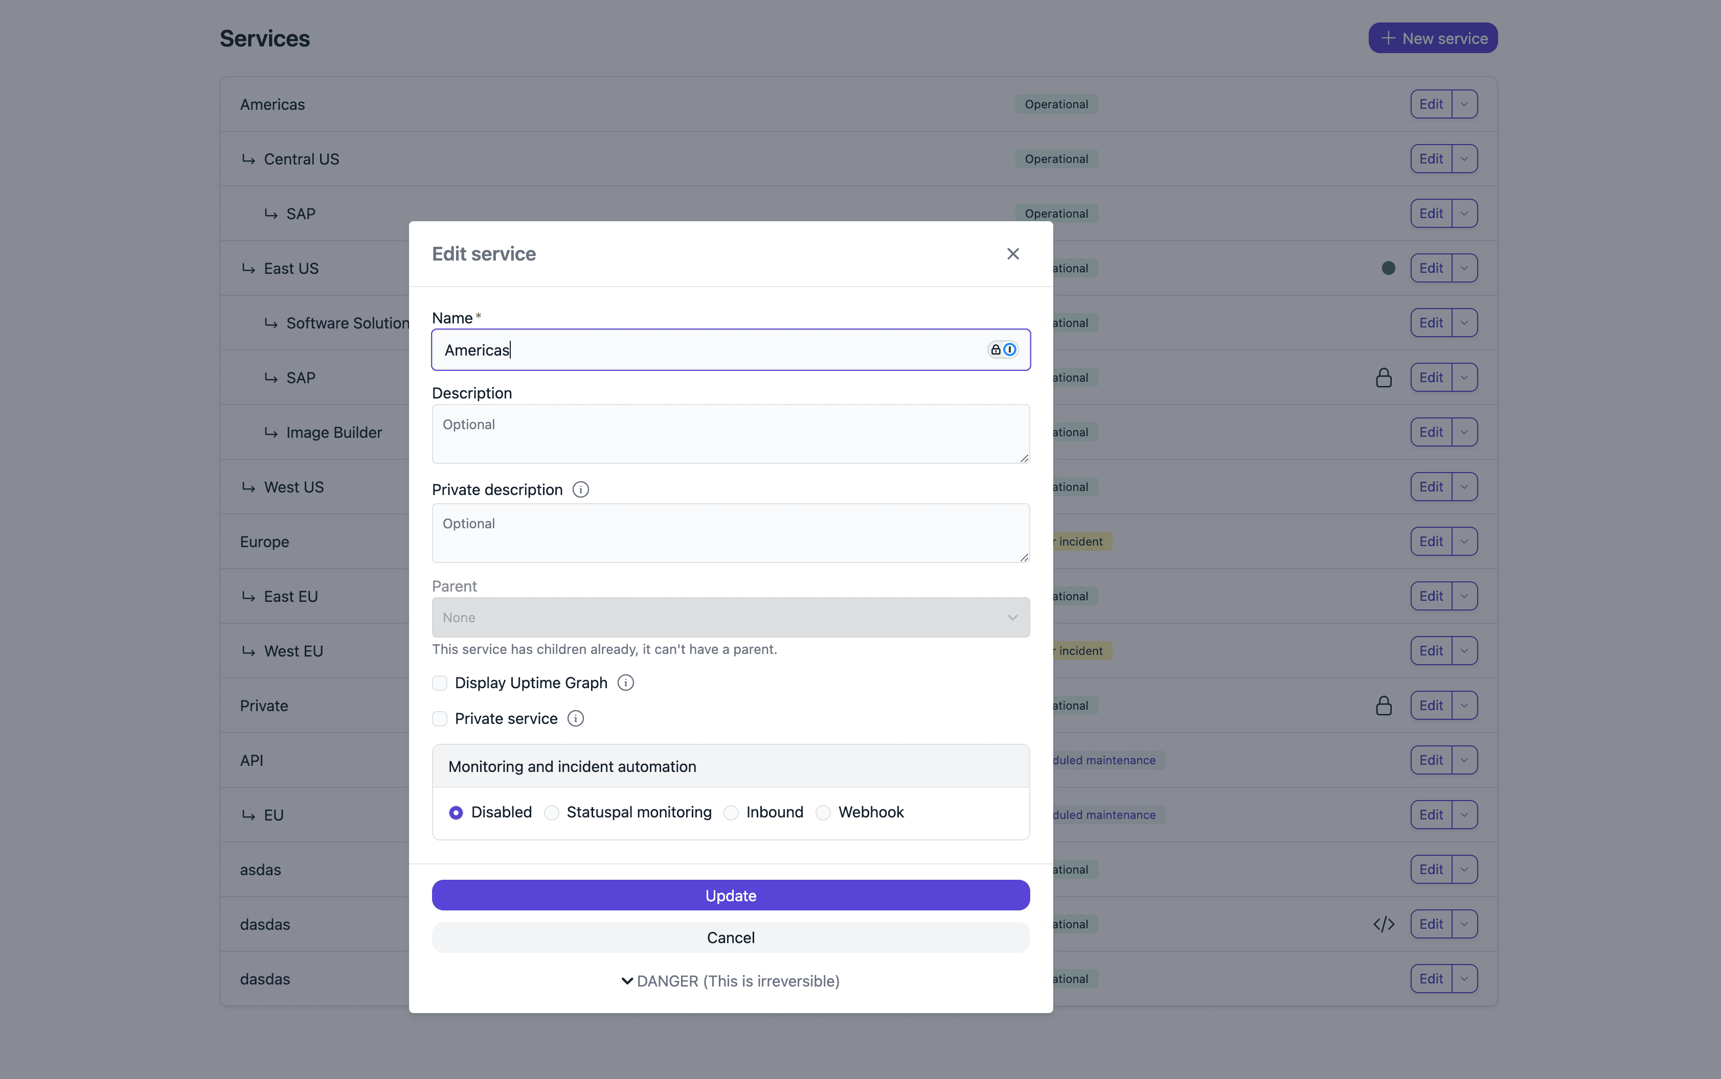Open the dropdown arrow next to Central US Edit button
This screenshot has width=1721, height=1079.
pos(1462,158)
